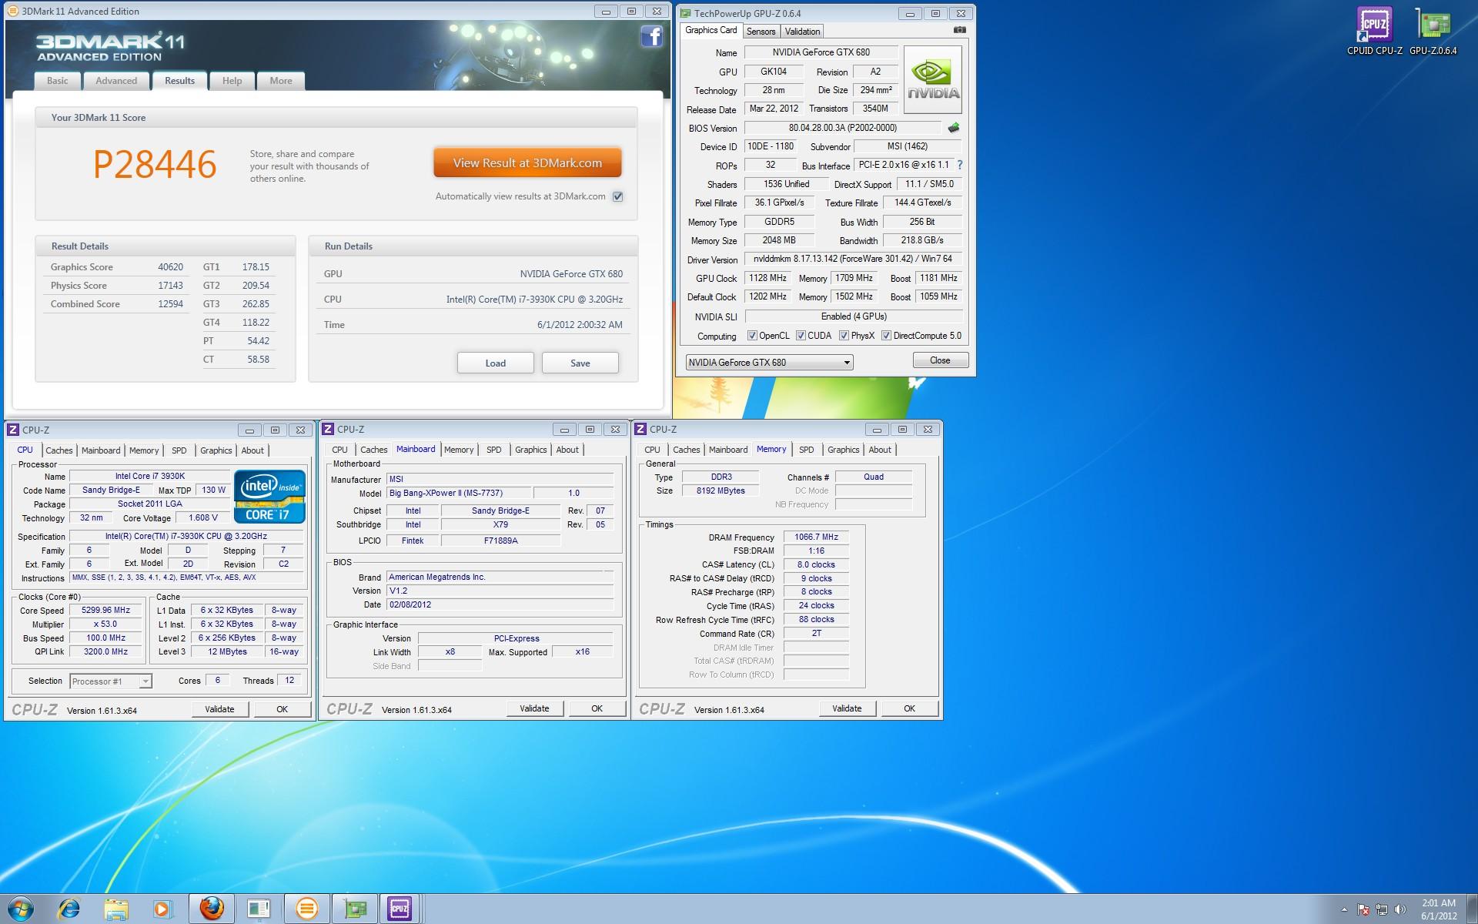This screenshot has width=1478, height=924.
Task: Click Validate in the Mainboard CPU-Z window
Action: point(534,708)
